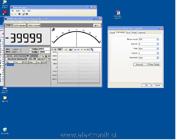Tick the Record/Rate Start Time checkbox
The height and width of the screenshot is (140, 176).
tap(7, 59)
